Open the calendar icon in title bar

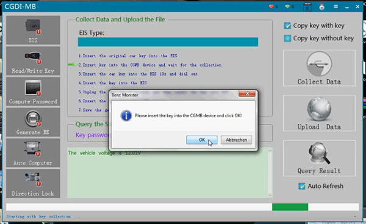pyautogui.click(x=307, y=7)
